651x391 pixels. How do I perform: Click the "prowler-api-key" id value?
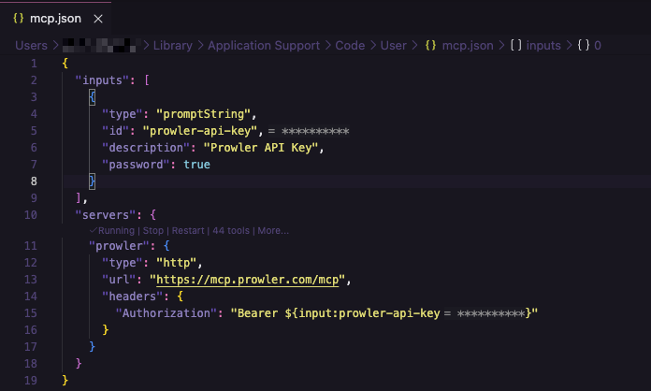tap(200, 131)
